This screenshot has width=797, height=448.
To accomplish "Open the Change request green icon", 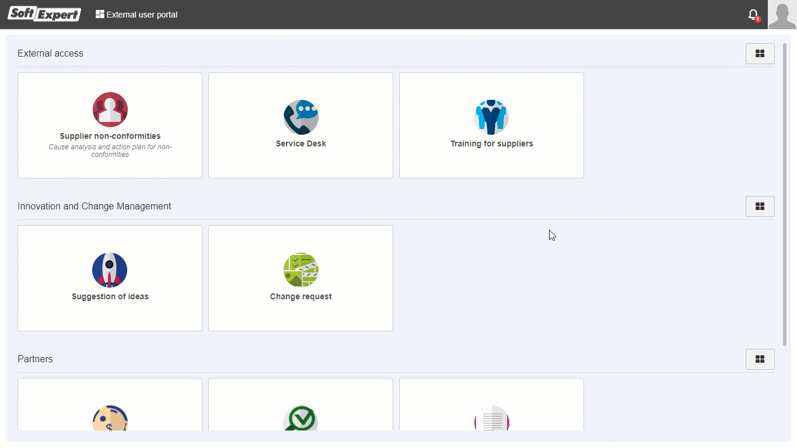I will point(301,270).
